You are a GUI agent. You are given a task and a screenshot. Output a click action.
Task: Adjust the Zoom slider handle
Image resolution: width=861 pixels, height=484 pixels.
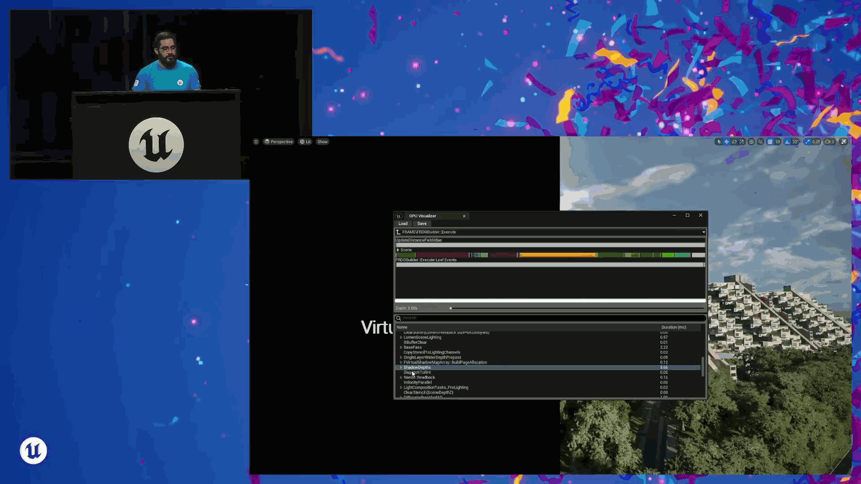coord(450,308)
